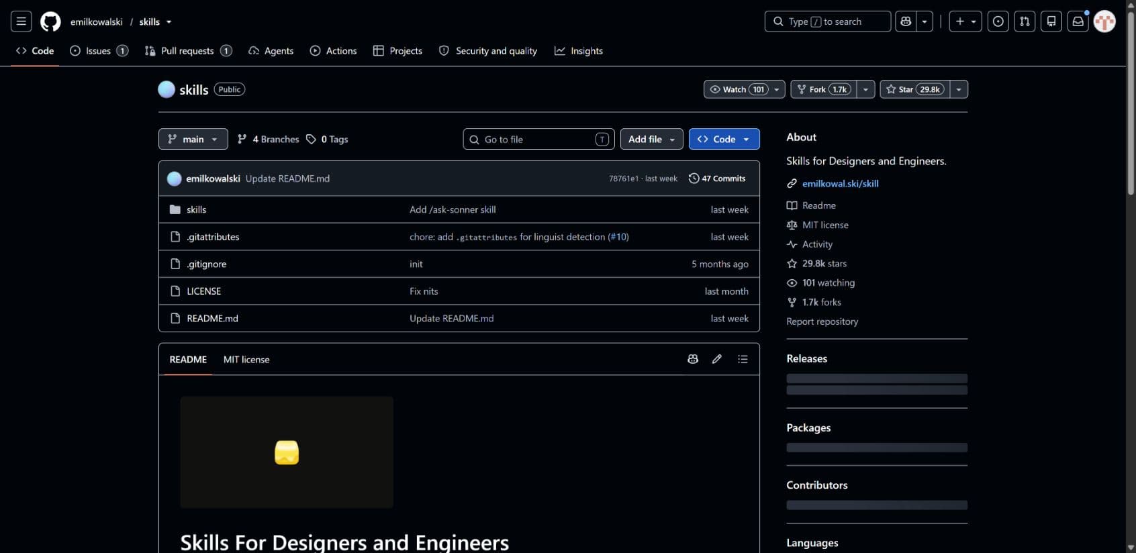Open commit hash 78761e1
This screenshot has width=1136, height=553.
(x=624, y=179)
